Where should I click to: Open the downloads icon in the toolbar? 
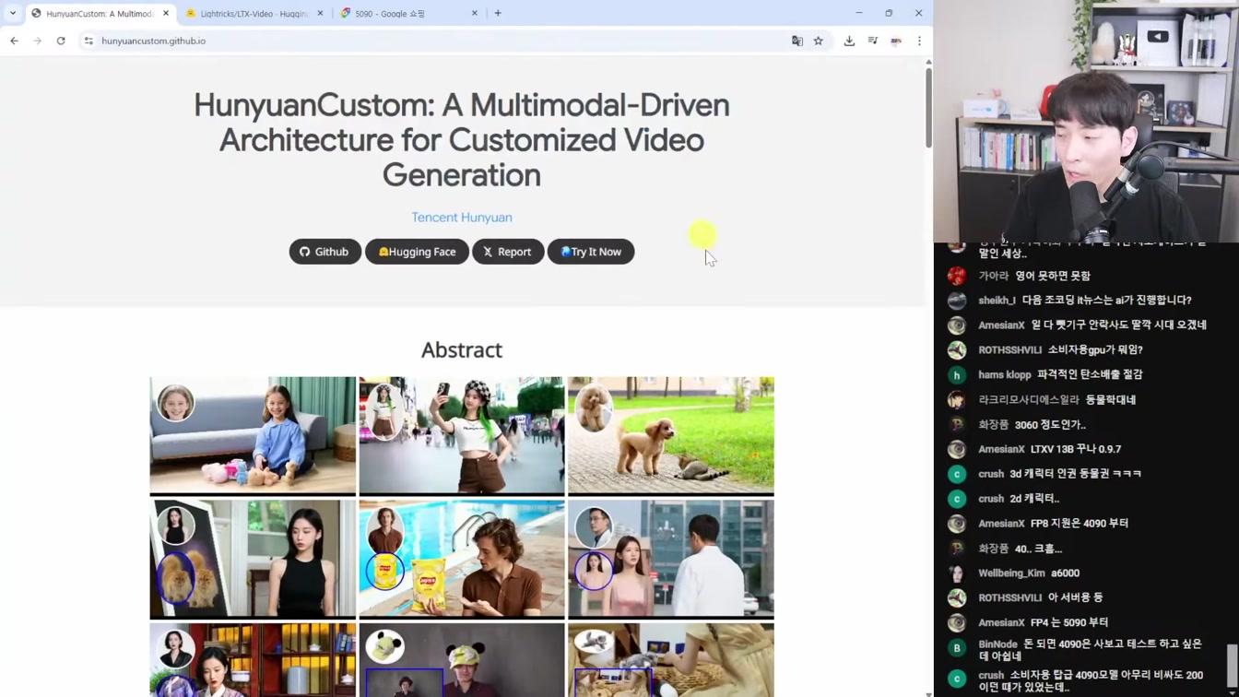[x=849, y=41]
